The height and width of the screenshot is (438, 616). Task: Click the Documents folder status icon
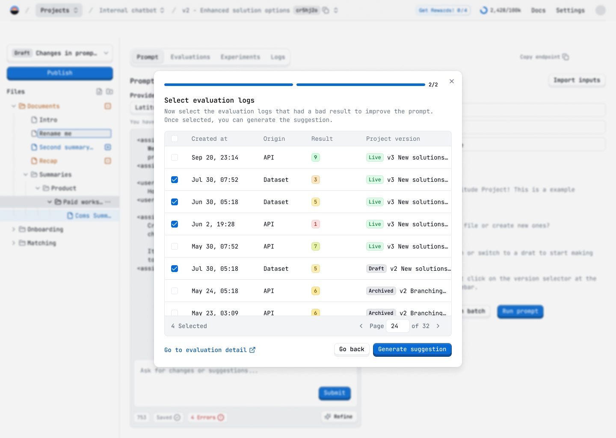coord(108,106)
